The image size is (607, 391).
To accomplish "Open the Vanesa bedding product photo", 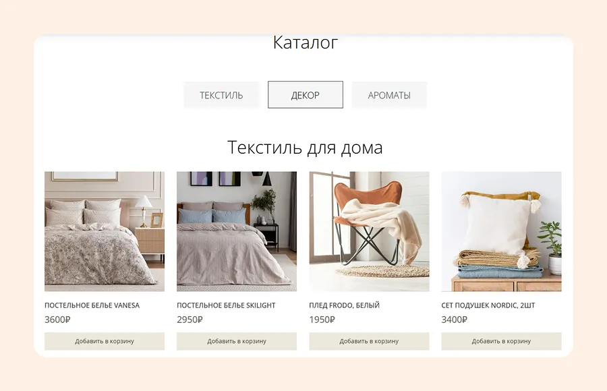I will point(105,231).
